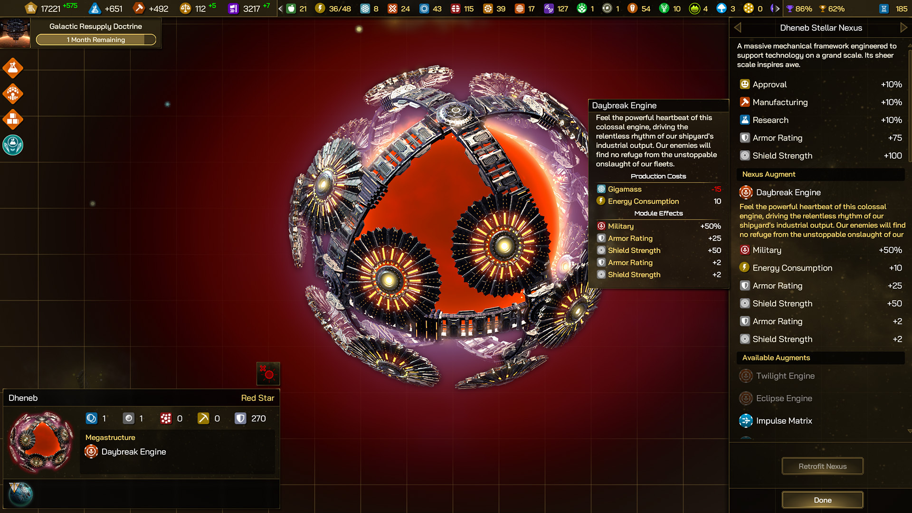
Task: Click the purple swirl resource icon showing 127
Action: (x=549, y=9)
